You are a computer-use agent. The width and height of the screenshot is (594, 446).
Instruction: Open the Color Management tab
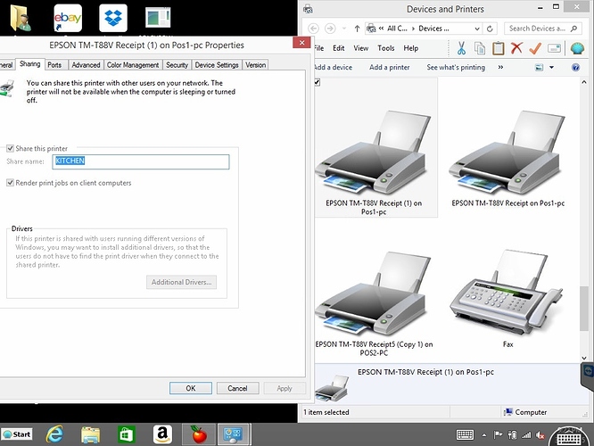point(133,65)
